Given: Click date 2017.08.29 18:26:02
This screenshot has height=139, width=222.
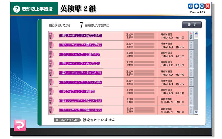Looking at the screenshot, I should tap(173, 66).
